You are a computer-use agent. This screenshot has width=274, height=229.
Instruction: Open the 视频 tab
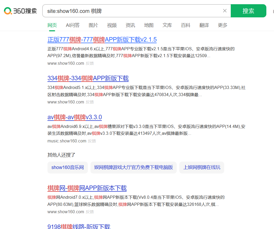(x=112, y=25)
